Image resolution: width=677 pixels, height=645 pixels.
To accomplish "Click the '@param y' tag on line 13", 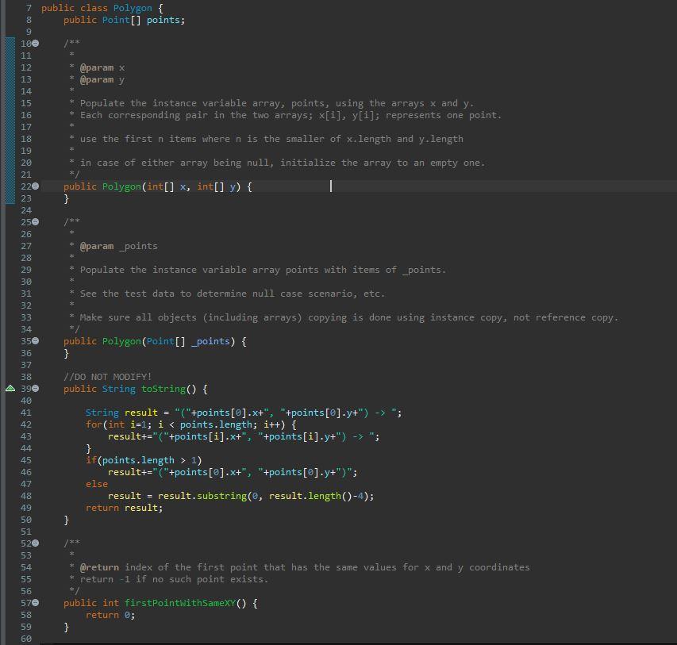I will 102,79.
